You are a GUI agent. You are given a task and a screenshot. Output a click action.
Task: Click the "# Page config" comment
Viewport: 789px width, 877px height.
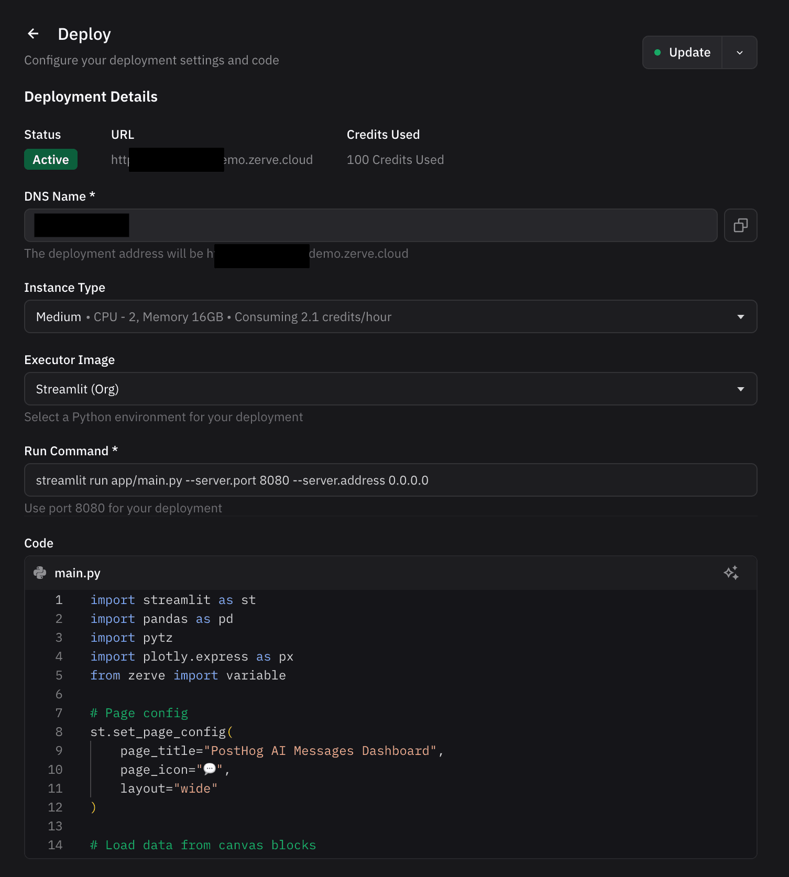139,713
